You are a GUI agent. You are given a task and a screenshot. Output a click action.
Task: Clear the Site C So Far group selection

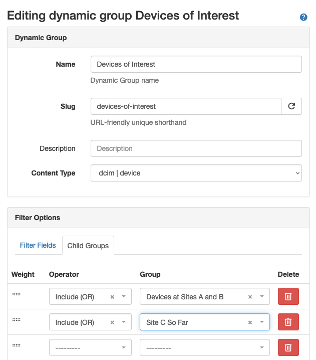(250, 322)
